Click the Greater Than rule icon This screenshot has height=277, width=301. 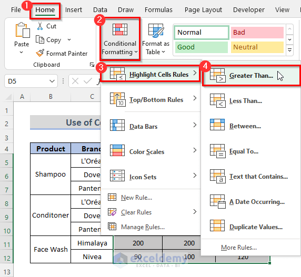tap(218, 75)
